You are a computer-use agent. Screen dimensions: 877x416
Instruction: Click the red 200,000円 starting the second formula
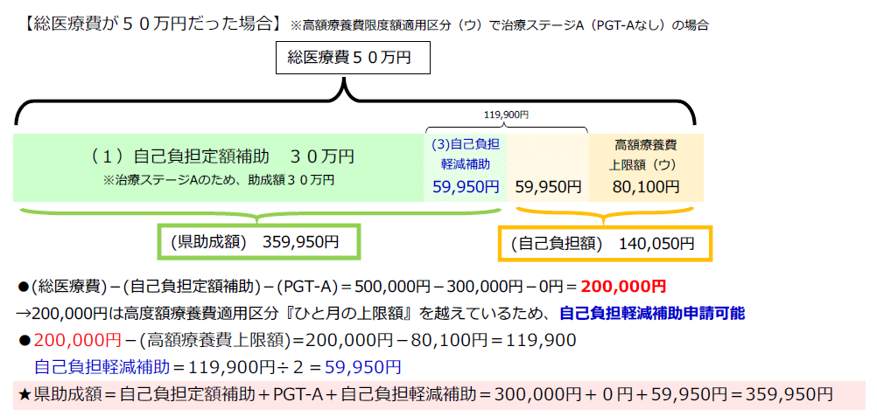click(x=77, y=339)
